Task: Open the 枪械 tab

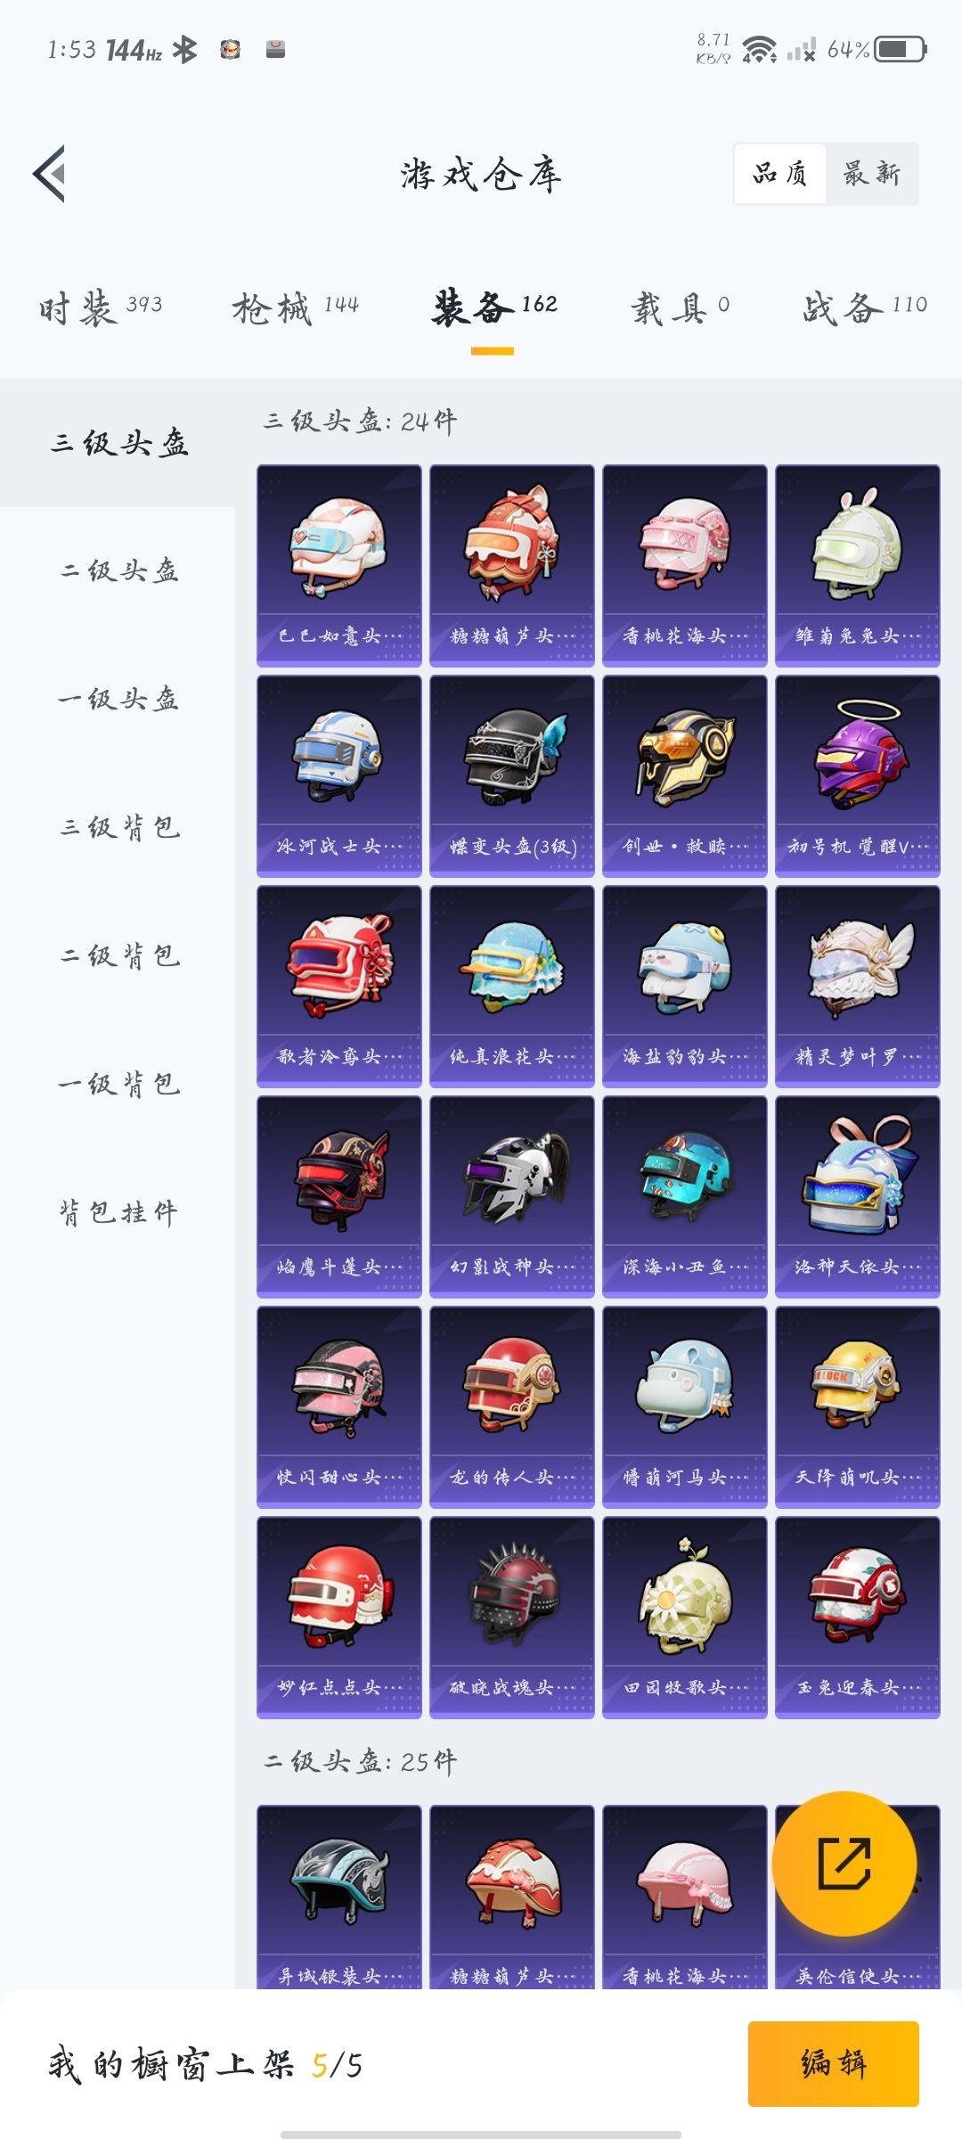Action: pyautogui.click(x=296, y=308)
